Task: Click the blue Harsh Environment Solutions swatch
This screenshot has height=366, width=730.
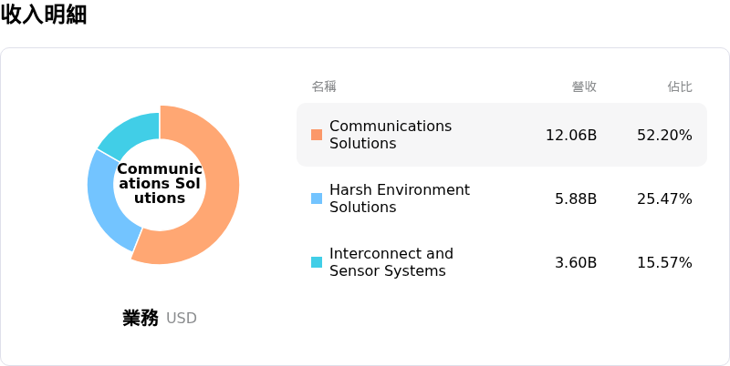Action: [x=317, y=198]
